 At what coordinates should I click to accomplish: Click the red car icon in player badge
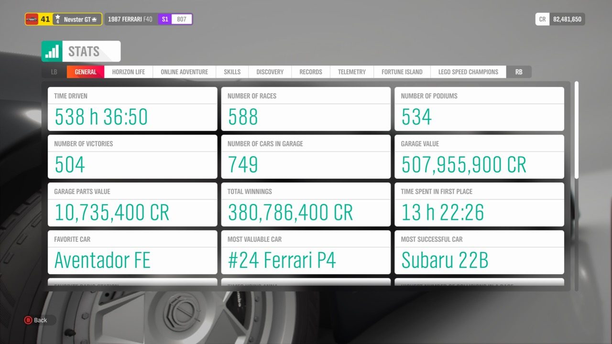32,19
